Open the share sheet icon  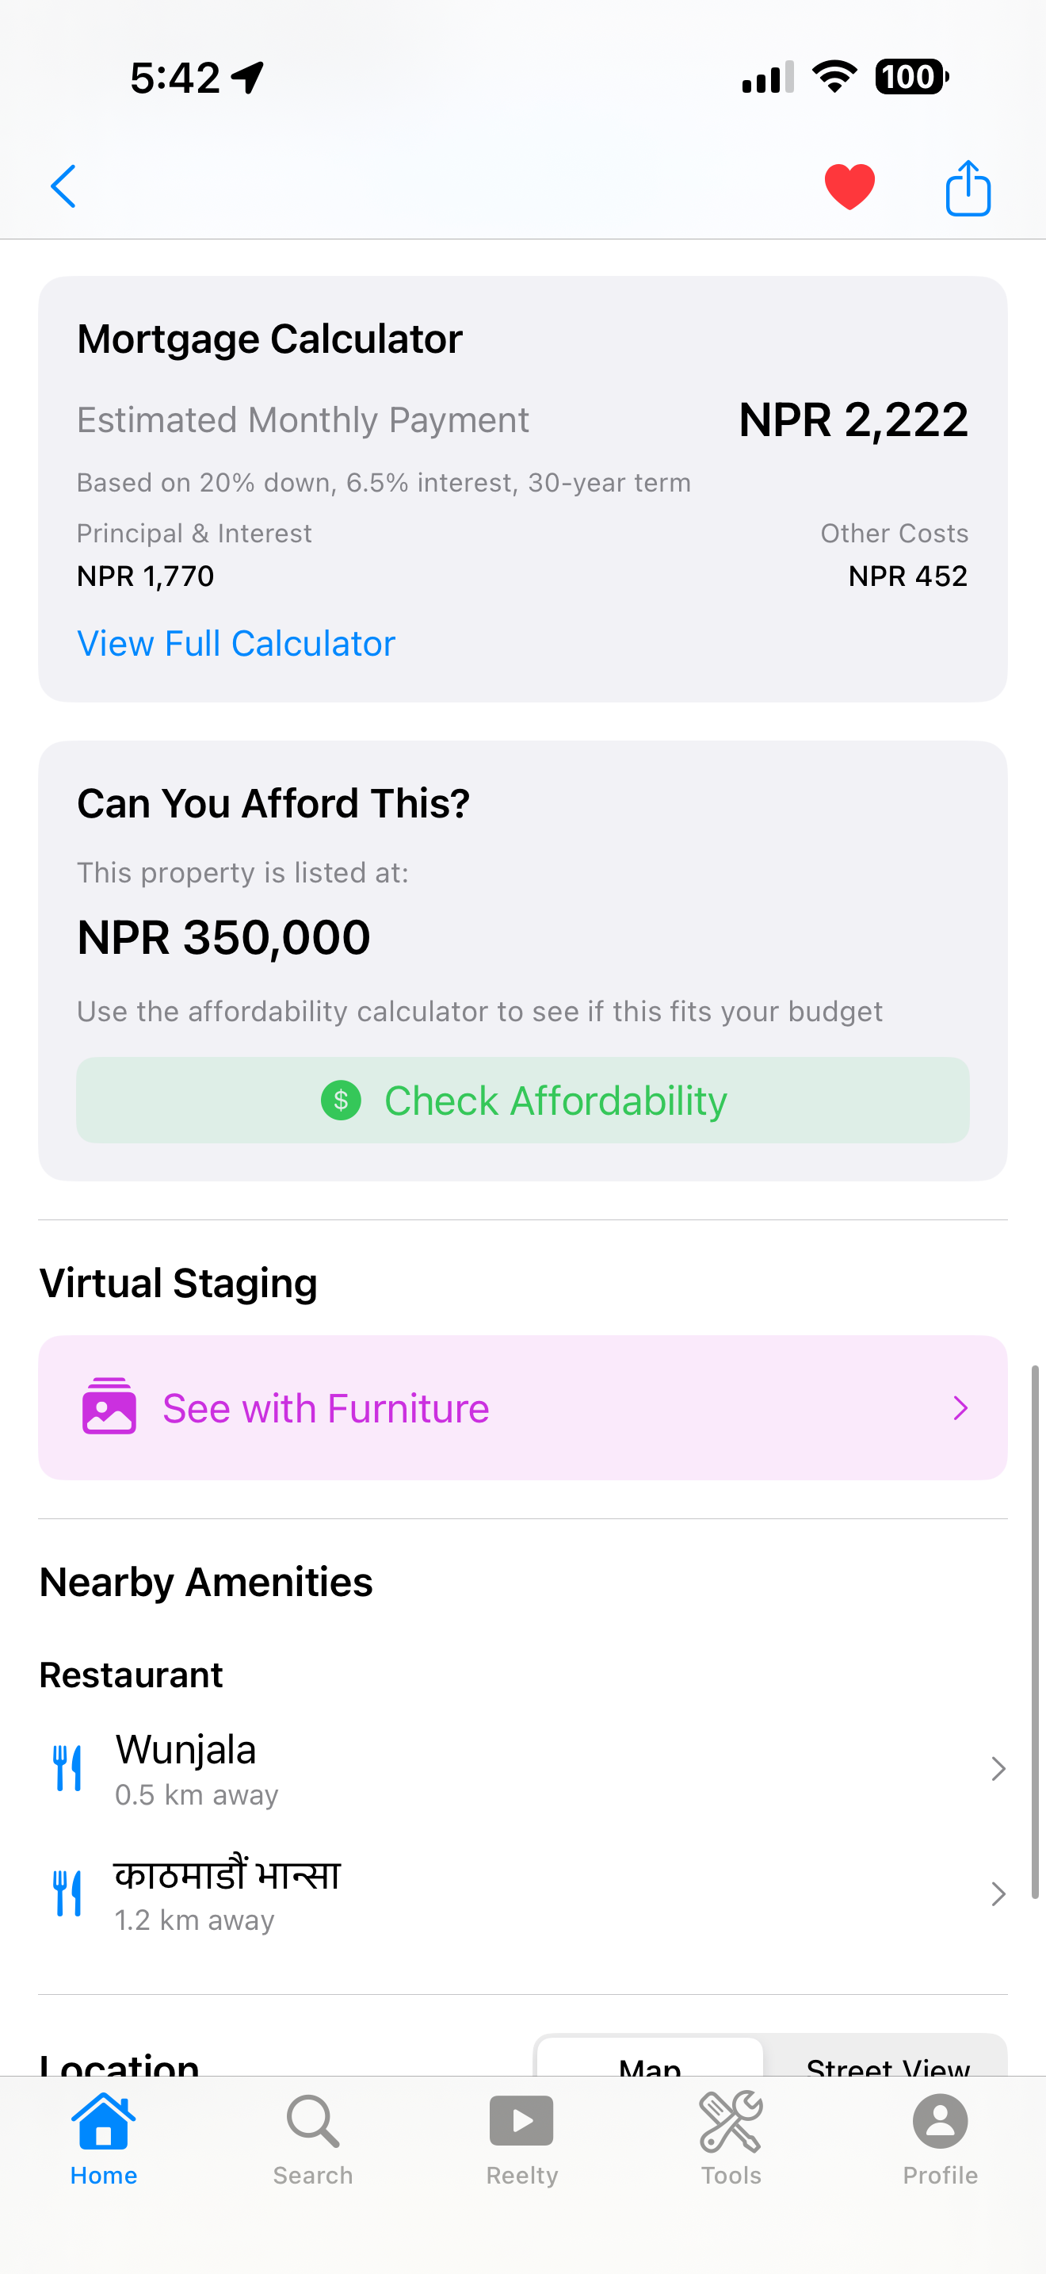(968, 187)
